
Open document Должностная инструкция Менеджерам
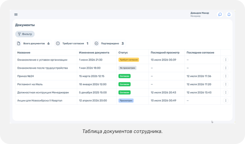(43, 92)
